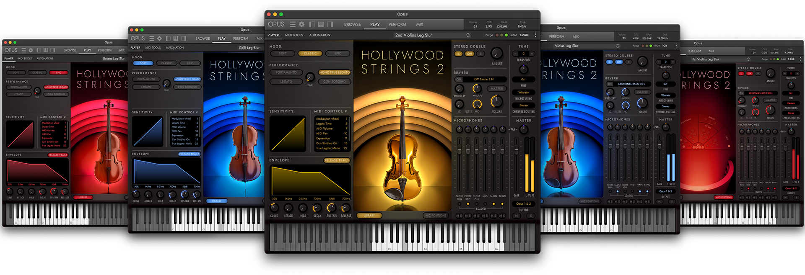Screen dimensions: 805x275
Task: Switch to Browse tab in the Celli window
Action: point(203,39)
